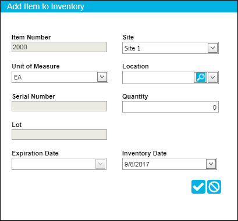This screenshot has height=221, width=238.
Task: Cancel using the blue prohibited-circle icon
Action: (214, 187)
